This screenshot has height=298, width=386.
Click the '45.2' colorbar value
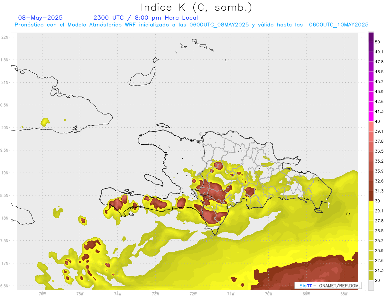pos(379,82)
